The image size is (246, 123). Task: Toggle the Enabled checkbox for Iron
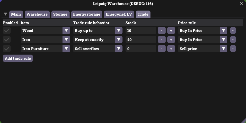[x=7, y=40]
